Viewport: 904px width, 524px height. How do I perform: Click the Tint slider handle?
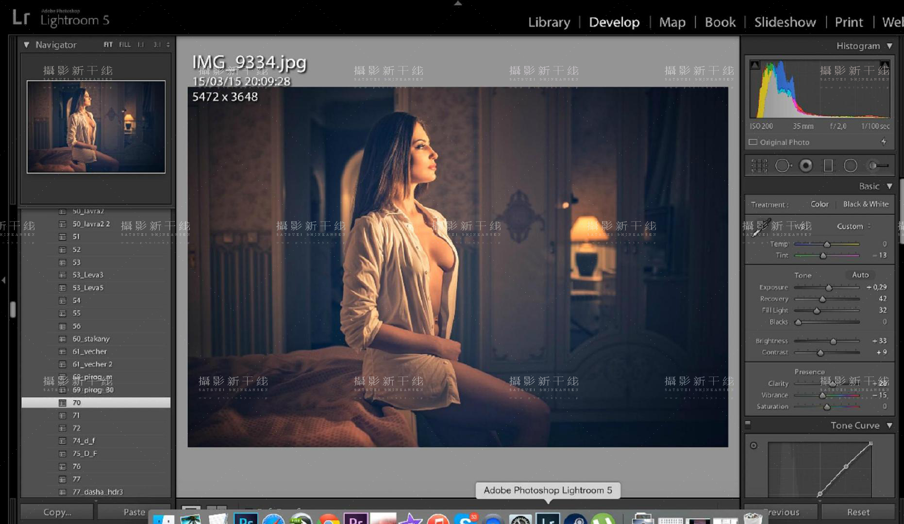(x=823, y=255)
